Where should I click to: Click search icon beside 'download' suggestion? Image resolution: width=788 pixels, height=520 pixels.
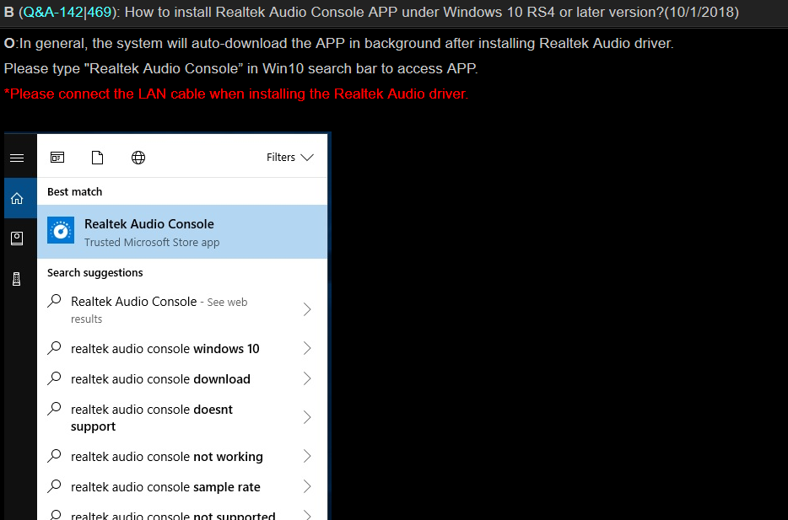click(54, 378)
